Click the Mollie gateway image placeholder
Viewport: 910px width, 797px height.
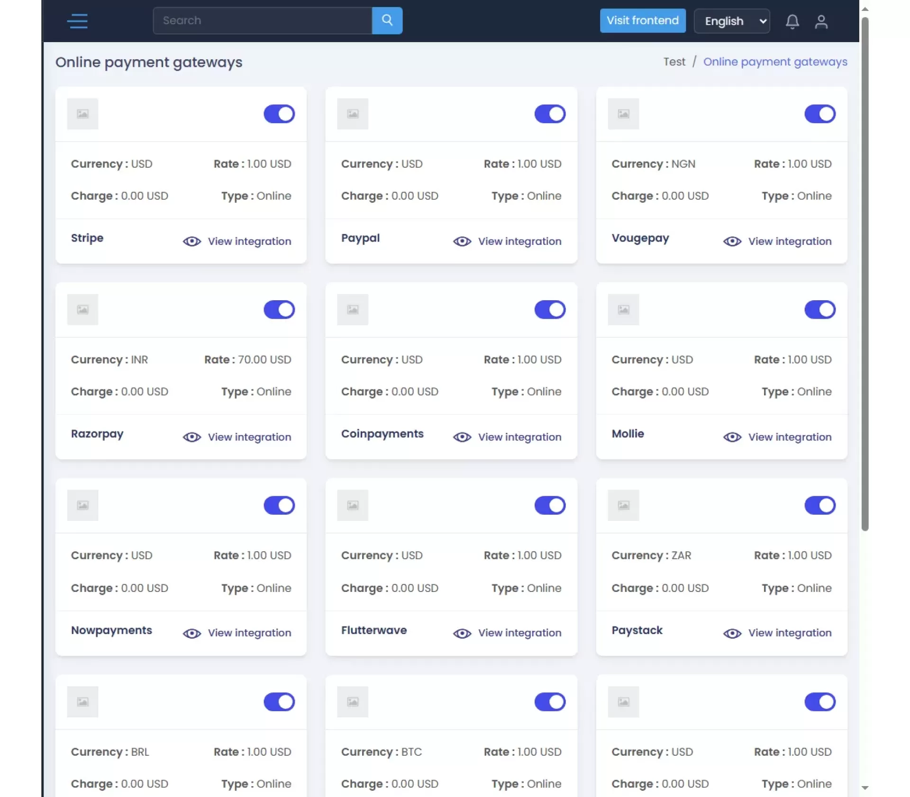(x=623, y=310)
